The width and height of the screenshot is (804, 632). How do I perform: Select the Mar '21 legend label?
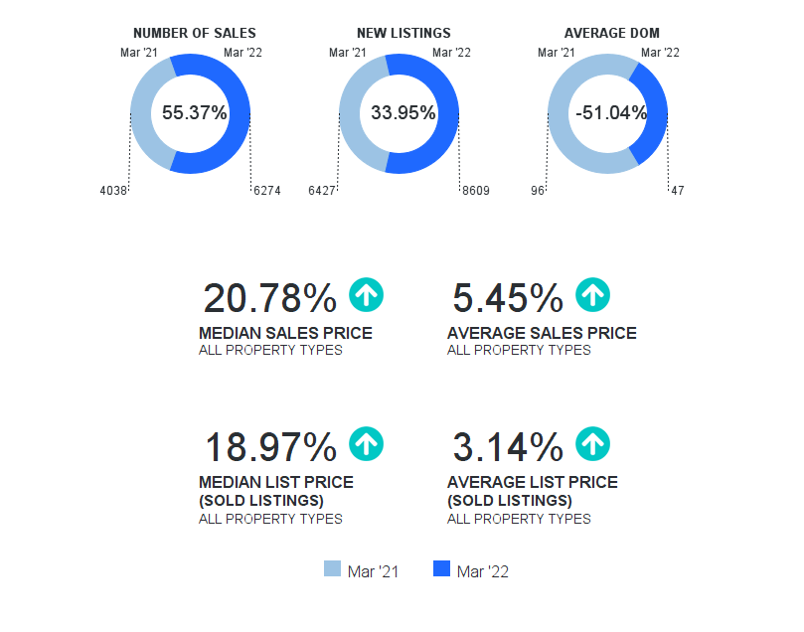point(374,571)
